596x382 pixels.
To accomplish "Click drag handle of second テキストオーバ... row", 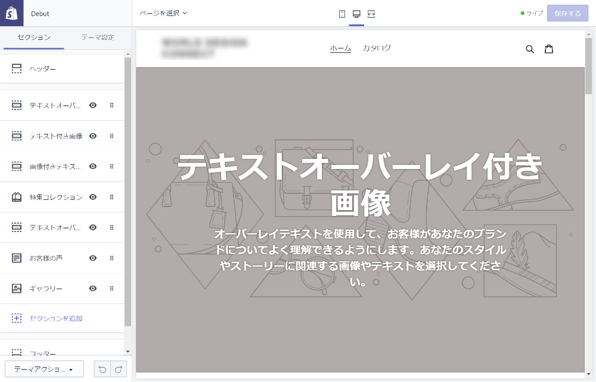I will [x=112, y=227].
